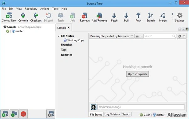Click the tab list icon at far right
Screen dimensions: 189x119
tap(187, 29)
